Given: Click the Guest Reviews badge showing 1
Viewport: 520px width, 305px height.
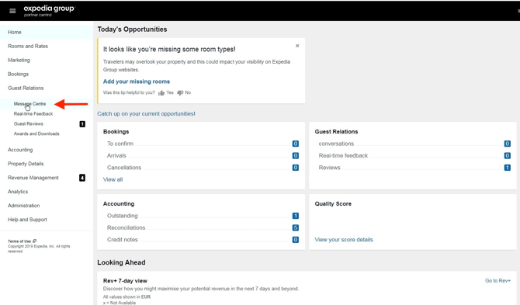Looking at the screenshot, I should (x=82, y=124).
